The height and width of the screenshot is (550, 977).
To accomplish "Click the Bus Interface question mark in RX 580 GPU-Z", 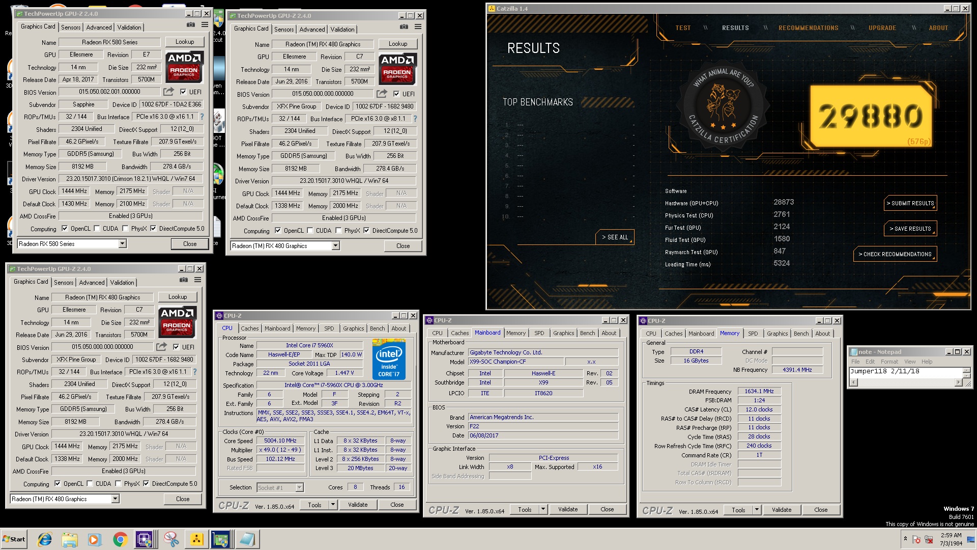I will [202, 117].
